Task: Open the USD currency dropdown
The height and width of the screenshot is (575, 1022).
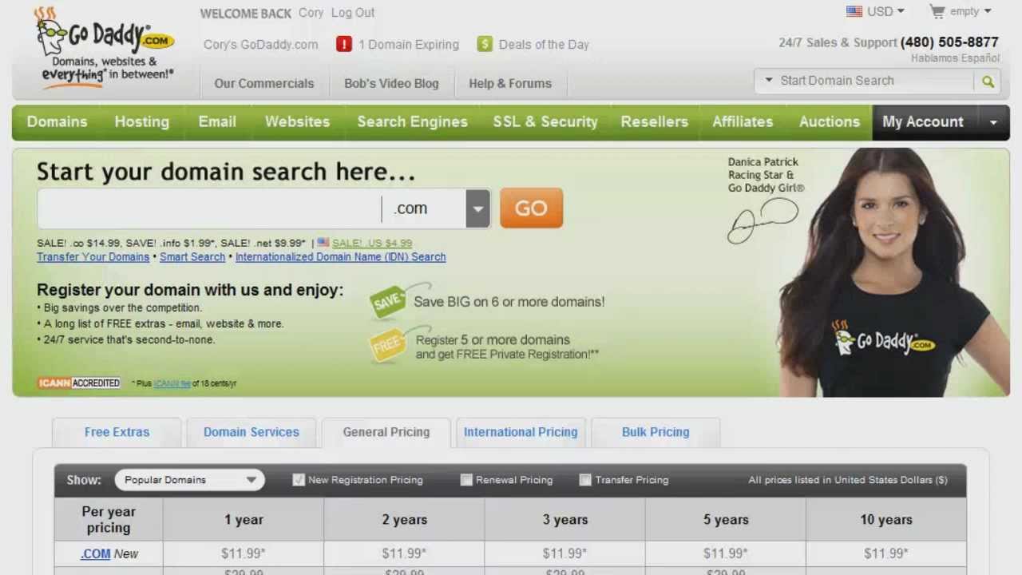Action: [885, 11]
